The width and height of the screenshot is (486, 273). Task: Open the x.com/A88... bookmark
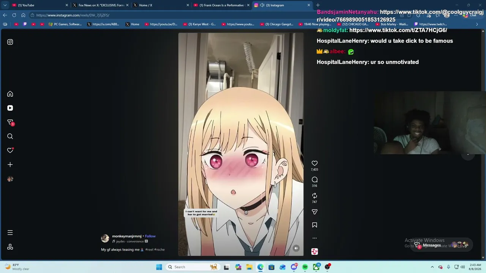103,24
